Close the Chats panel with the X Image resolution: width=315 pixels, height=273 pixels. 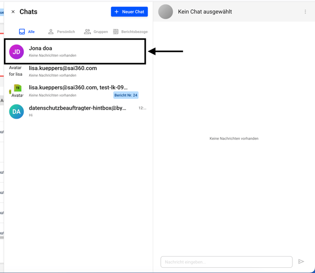click(13, 12)
